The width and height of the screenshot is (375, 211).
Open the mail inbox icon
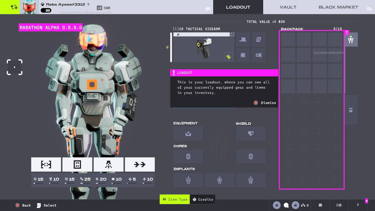point(320,205)
